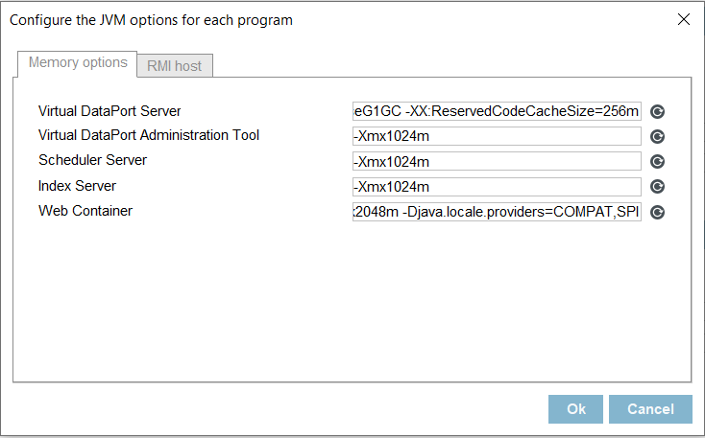Reset Scheduler Server memory options
The width and height of the screenshot is (705, 438).
[657, 162]
